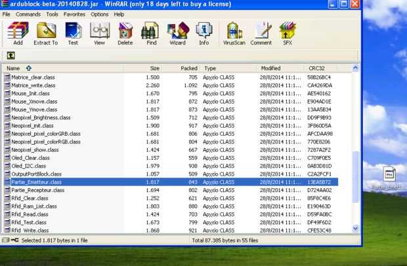The width and height of the screenshot is (407, 266).
Task: Select Partie_Recepteur.class file
Action: click(x=37, y=190)
